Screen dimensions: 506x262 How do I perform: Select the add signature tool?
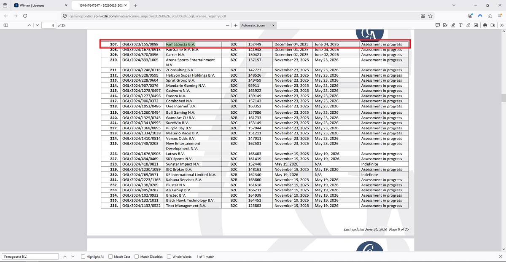pyautogui.click(x=445, y=25)
